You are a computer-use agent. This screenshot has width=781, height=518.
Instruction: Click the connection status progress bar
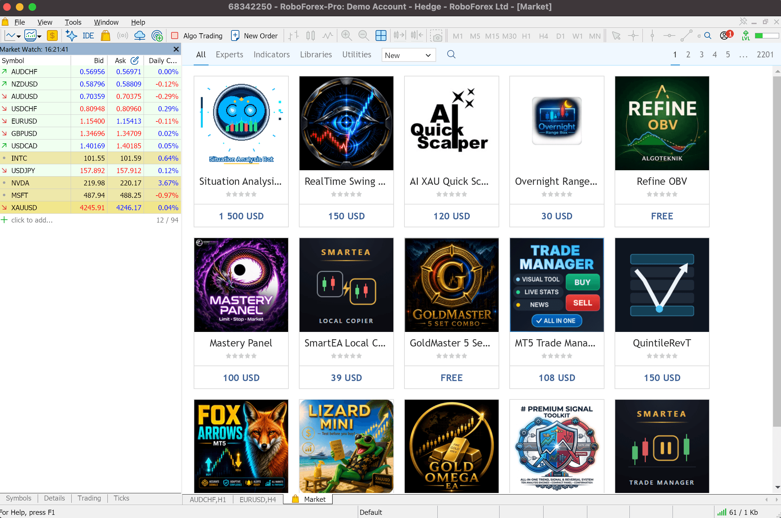(x=767, y=36)
